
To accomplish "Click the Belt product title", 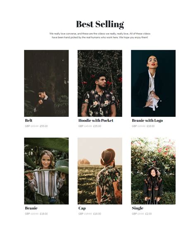I will point(29,121).
